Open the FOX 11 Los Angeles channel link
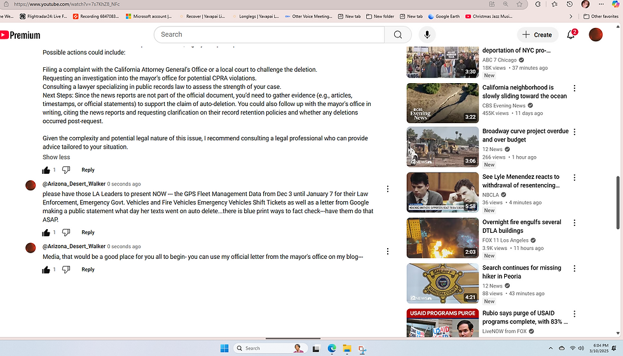This screenshot has width=623, height=356. click(505, 241)
